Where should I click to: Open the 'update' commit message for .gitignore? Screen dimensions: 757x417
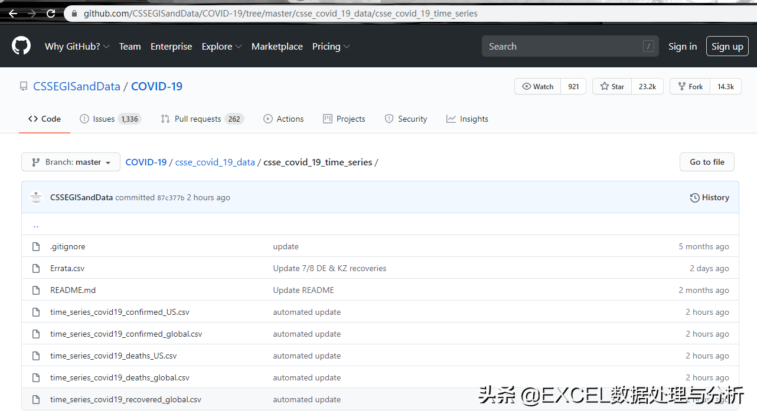pos(286,246)
